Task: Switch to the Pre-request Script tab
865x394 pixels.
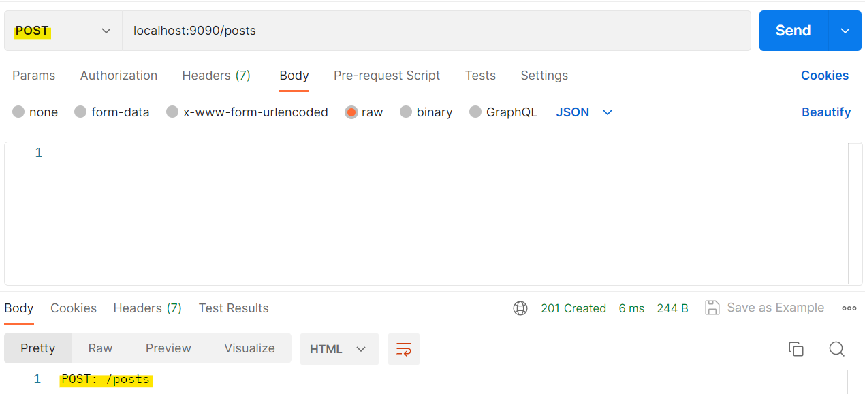Action: click(x=387, y=76)
